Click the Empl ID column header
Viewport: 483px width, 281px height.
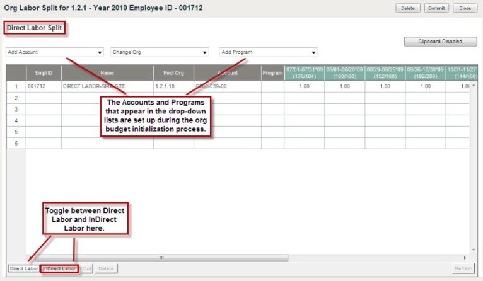[x=43, y=73]
